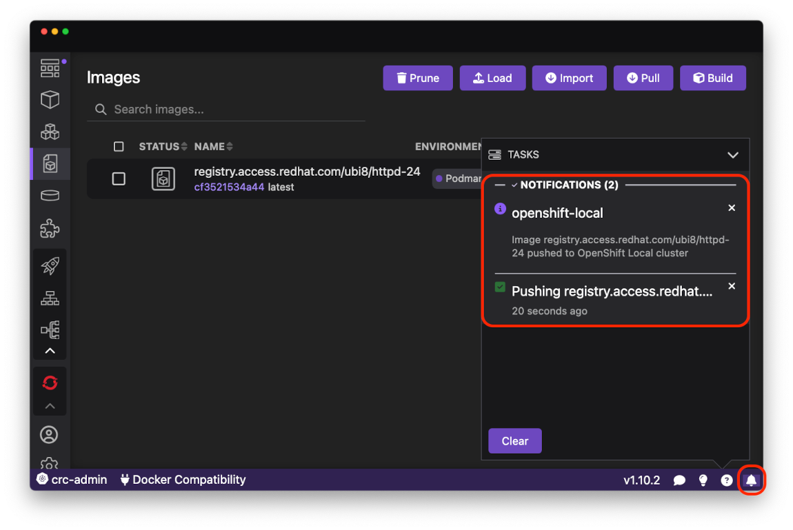This screenshot has height=530, width=793.
Task: Clear all notifications with Clear button
Action: 515,441
